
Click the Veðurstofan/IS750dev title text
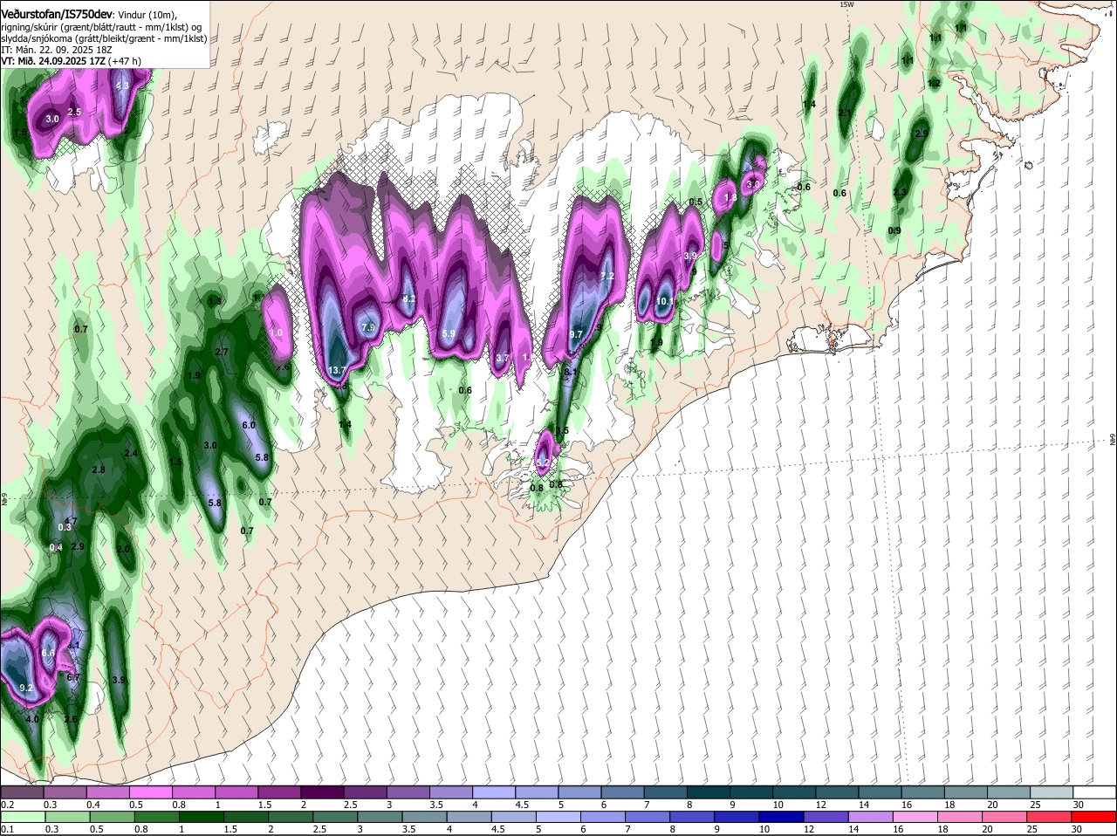(57, 15)
